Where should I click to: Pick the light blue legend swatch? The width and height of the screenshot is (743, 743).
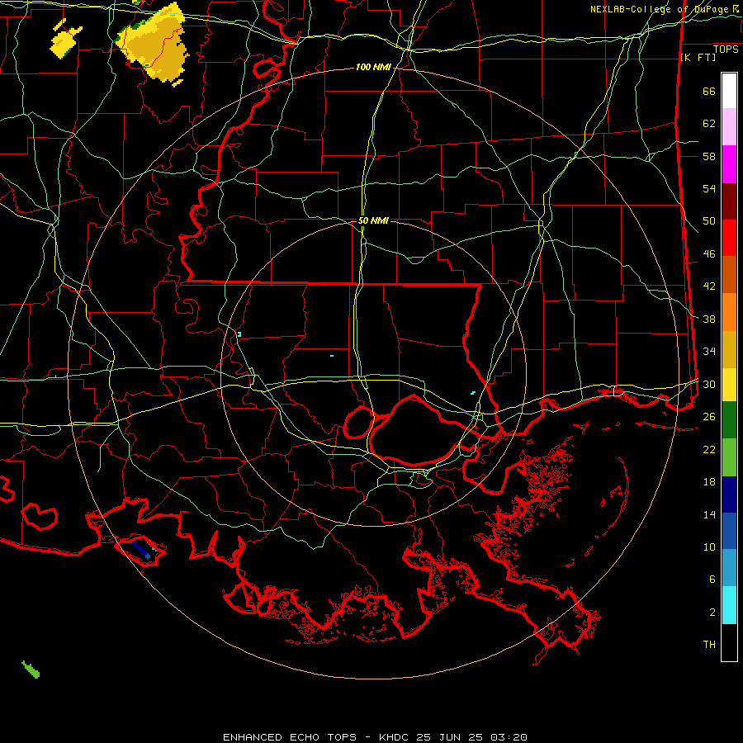729,568
